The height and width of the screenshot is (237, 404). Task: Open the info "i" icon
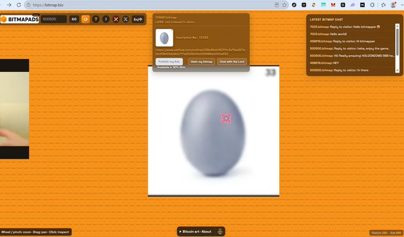click(x=106, y=20)
